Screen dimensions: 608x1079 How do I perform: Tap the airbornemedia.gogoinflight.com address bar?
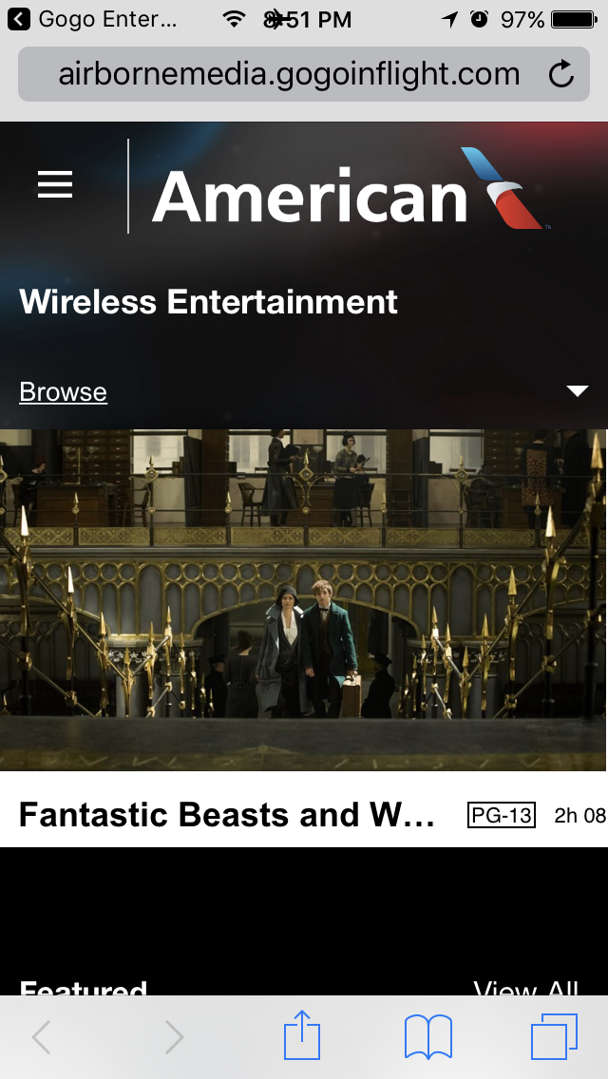[x=304, y=74]
